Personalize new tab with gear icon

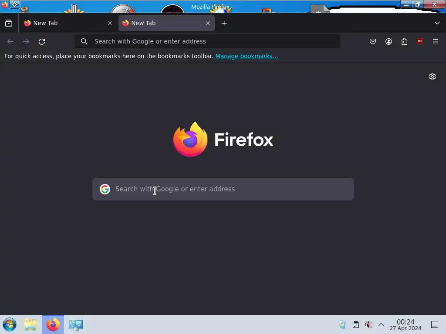click(432, 77)
